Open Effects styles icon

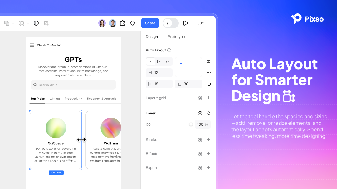coord(200,154)
